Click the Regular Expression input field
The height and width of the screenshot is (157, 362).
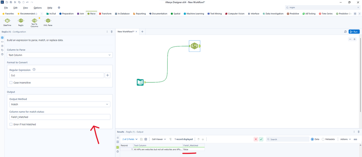[56, 75]
